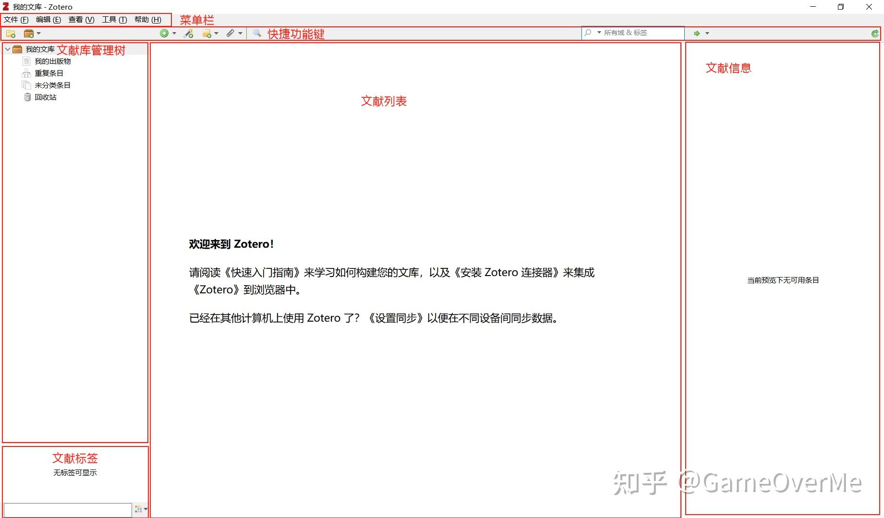Click the Add Attachment paperclip icon

pos(230,33)
